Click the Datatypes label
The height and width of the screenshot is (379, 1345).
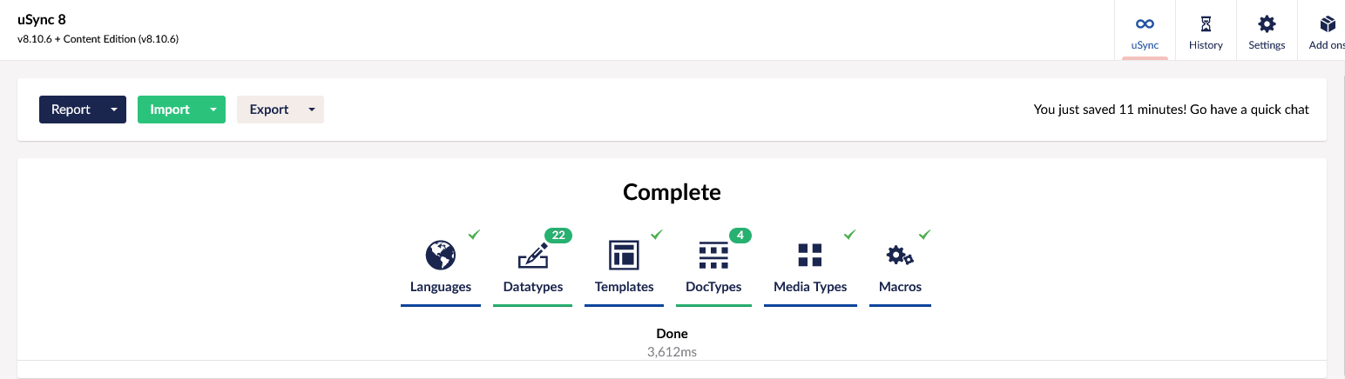coord(533,287)
